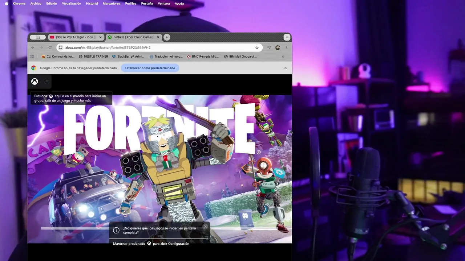Close the default browser infobar
The width and height of the screenshot is (465, 261).
tap(286, 68)
